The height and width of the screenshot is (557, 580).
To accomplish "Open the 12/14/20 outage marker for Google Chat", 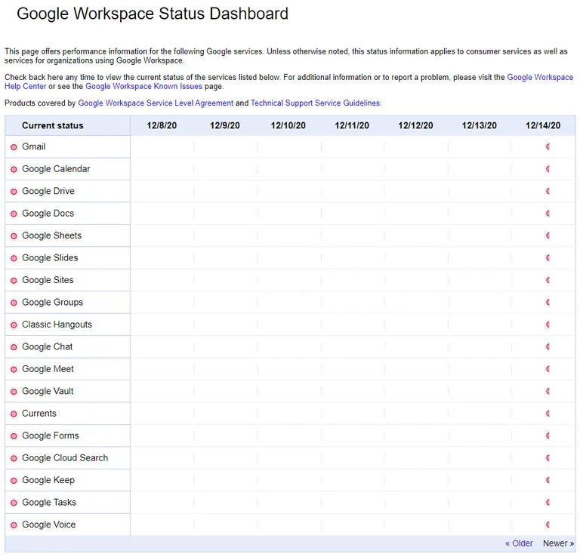I will pyautogui.click(x=548, y=346).
